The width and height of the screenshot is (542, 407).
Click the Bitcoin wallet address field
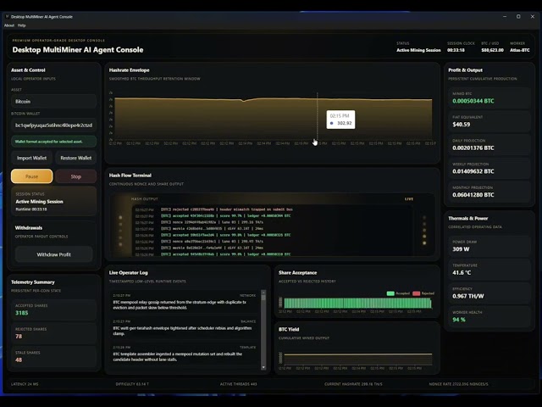click(x=53, y=125)
